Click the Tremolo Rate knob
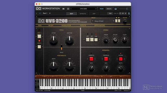Screen dimensions: 167x93 coord(106,68)
